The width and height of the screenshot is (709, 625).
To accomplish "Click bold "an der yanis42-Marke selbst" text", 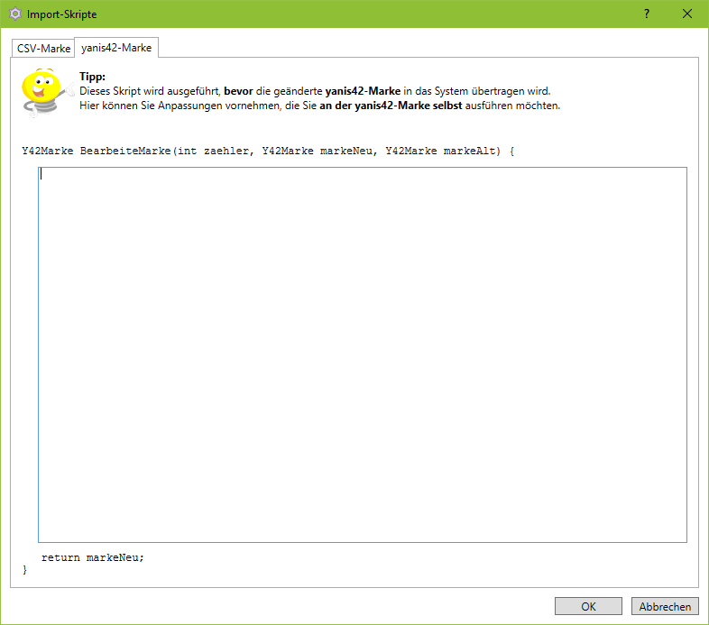I will click(391, 106).
